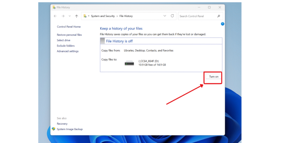Open the Recovery link
Screen dimensions: 287x143
click(x=62, y=124)
